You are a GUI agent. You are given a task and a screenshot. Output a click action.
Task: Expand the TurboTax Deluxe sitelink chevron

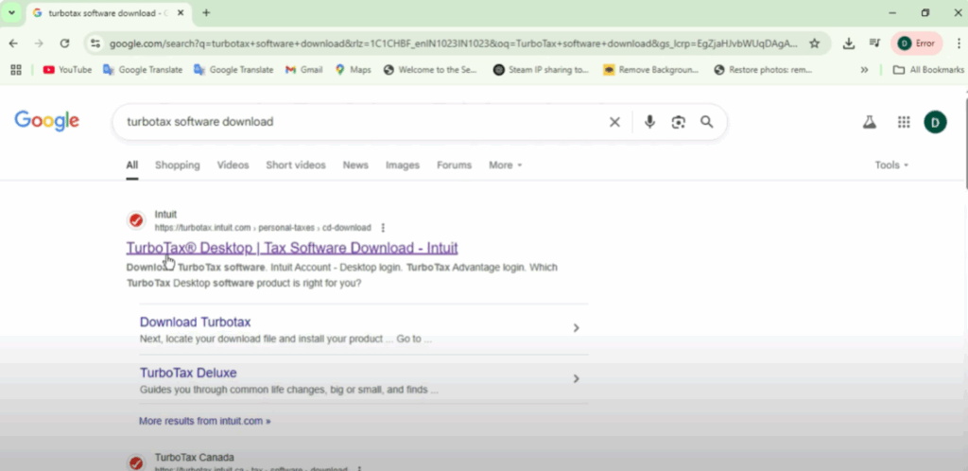[x=576, y=379]
